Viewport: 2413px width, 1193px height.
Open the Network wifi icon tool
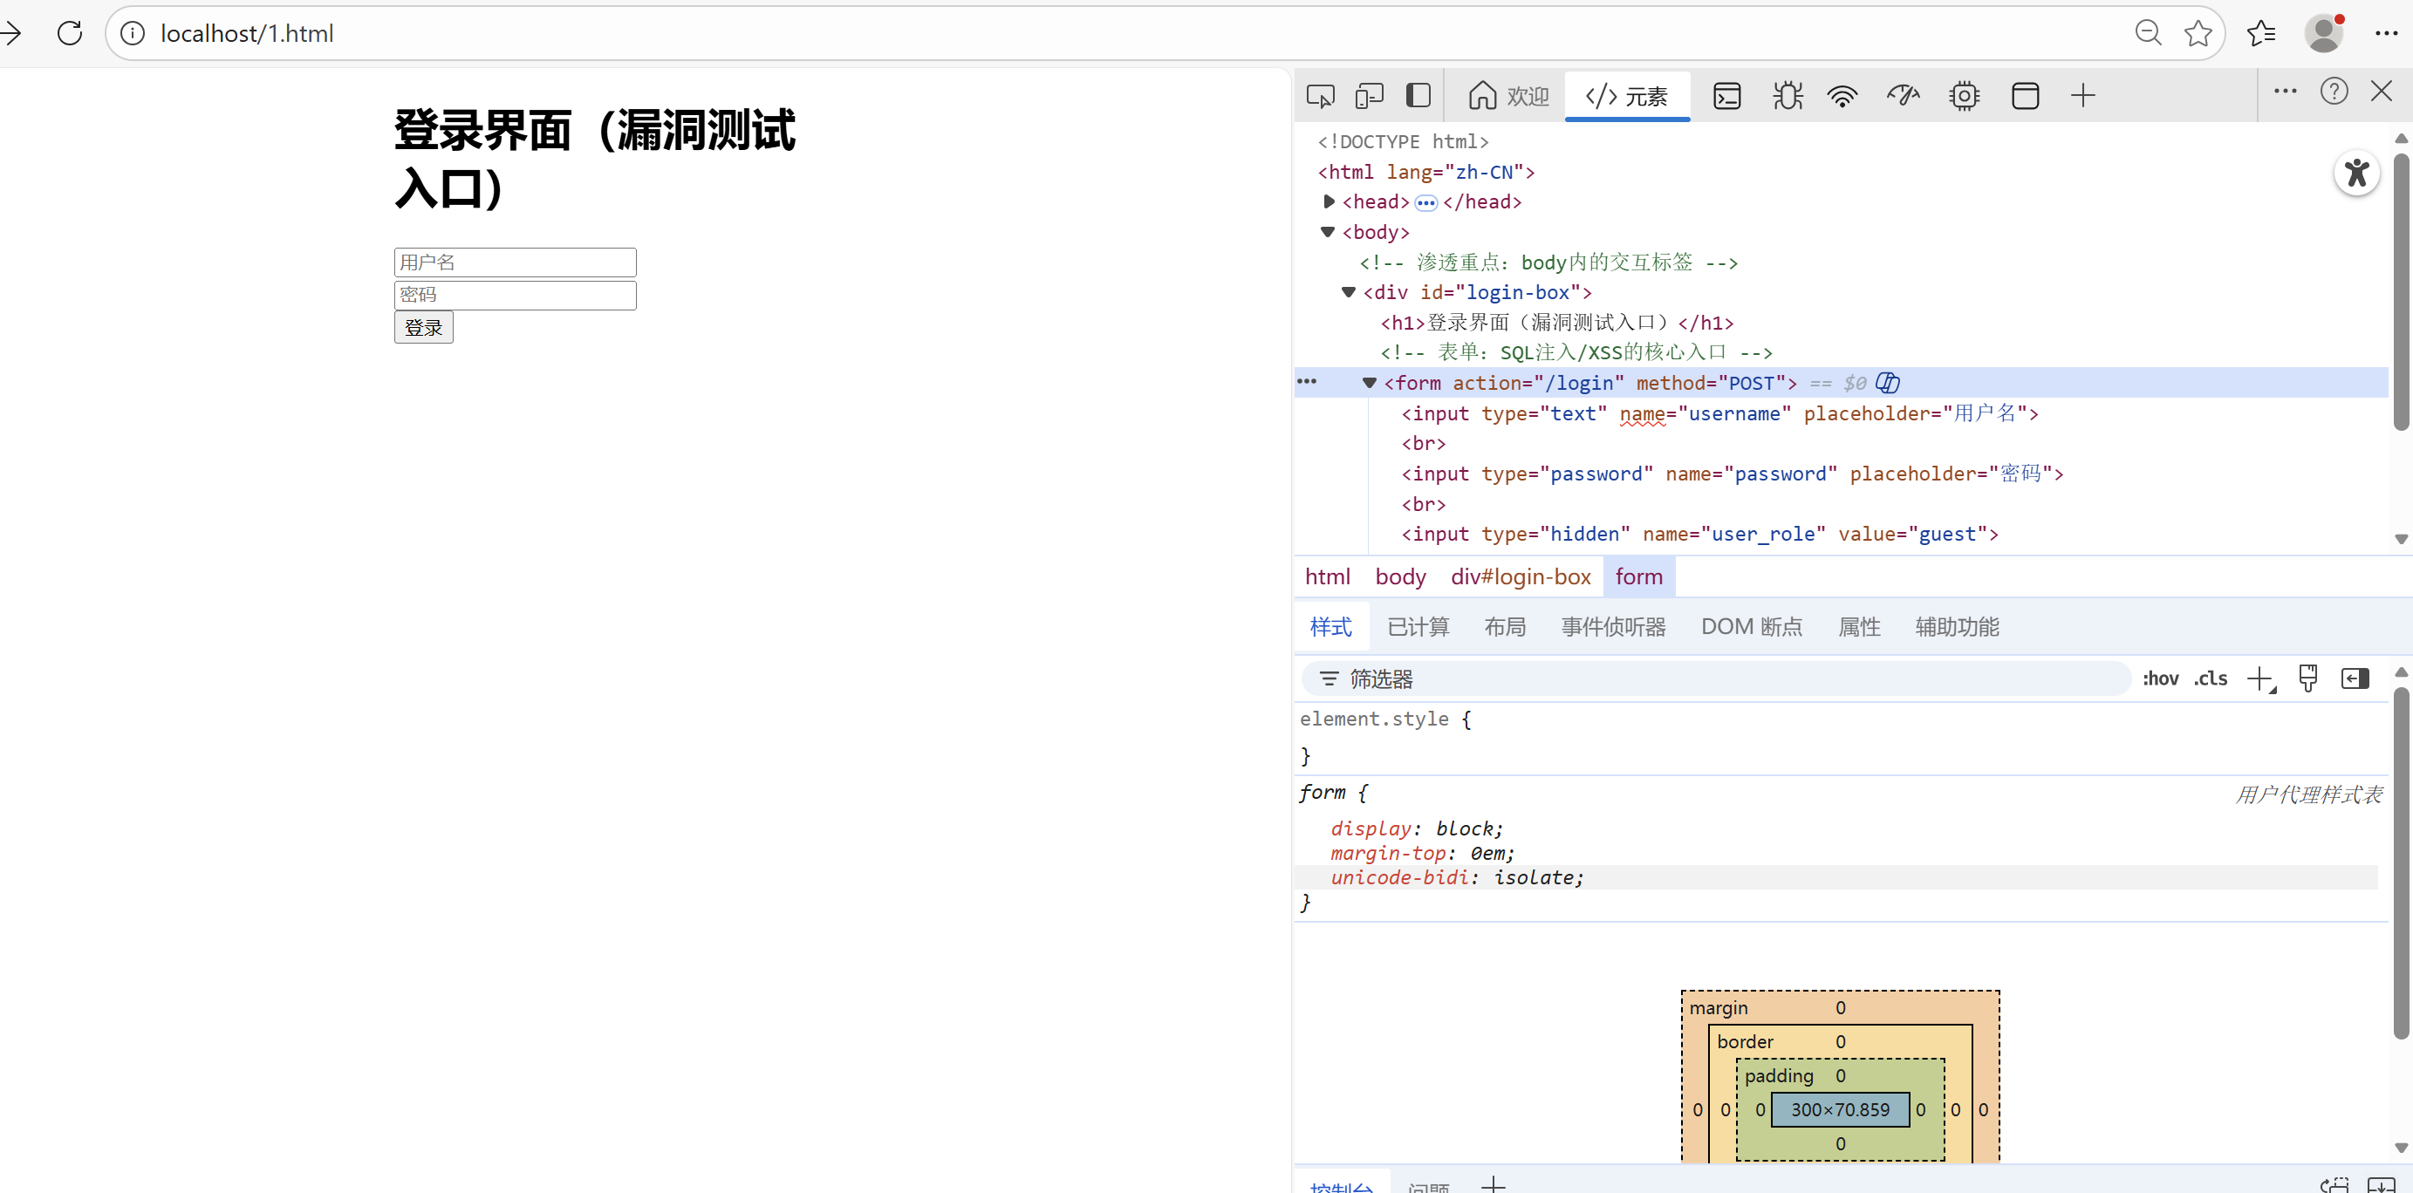point(1842,96)
